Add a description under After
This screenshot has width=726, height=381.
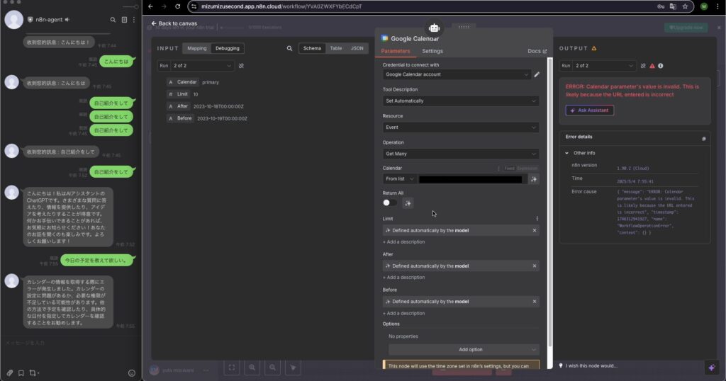pos(403,278)
